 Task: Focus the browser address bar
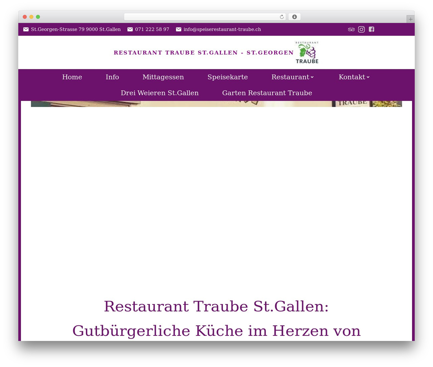point(205,17)
